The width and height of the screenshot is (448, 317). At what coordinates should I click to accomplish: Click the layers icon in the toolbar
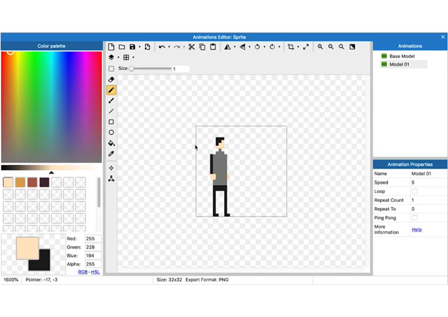[112, 57]
